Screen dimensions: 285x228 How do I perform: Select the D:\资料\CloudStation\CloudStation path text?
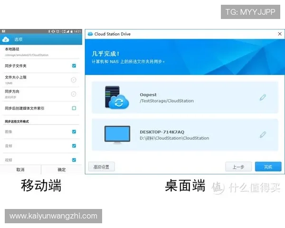174,138
